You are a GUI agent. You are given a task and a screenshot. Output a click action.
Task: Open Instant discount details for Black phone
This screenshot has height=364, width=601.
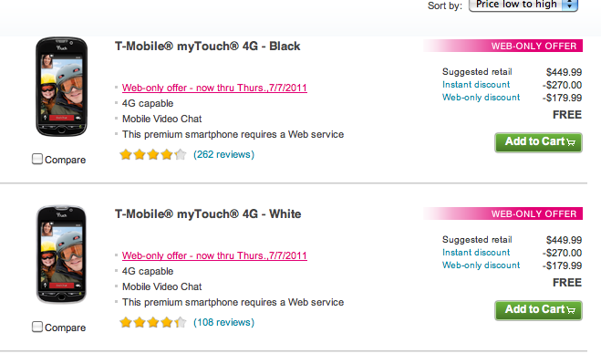476,85
